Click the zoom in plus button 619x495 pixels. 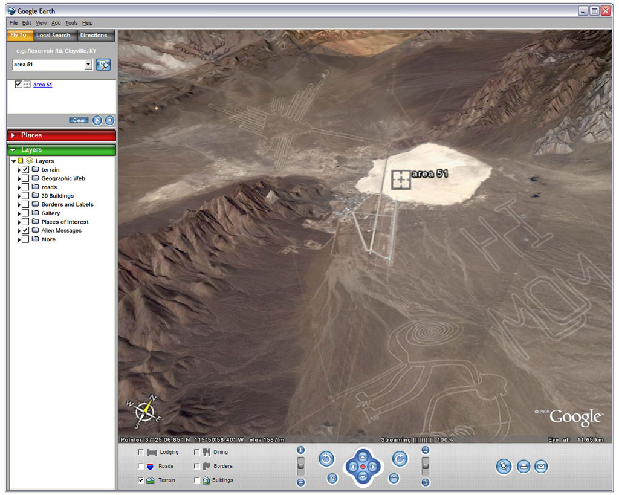tap(301, 450)
